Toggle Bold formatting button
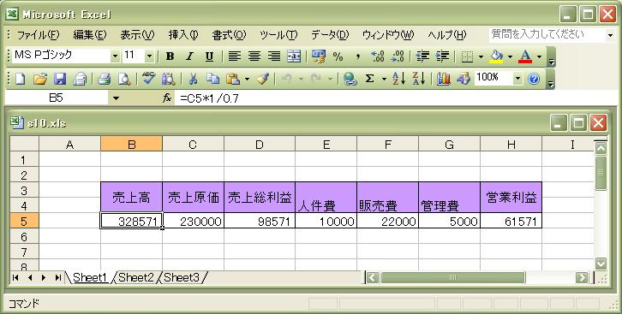Screen dimensions: 622x314 (x=170, y=56)
